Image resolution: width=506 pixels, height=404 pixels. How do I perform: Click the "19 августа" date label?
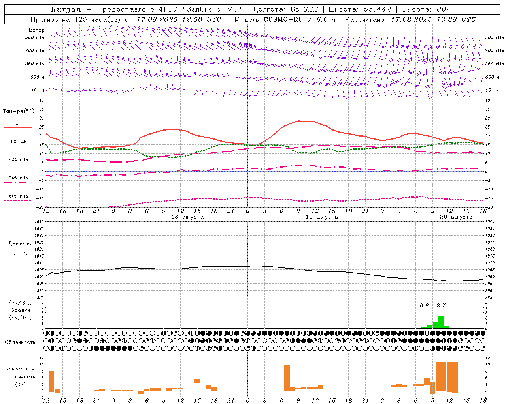[x=322, y=217]
